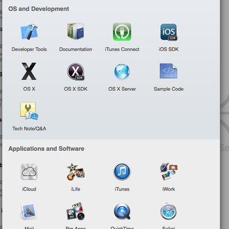Click the Tech Note/Q&A label
Image resolution: width=229 pixels, height=229 pixels.
(x=29, y=129)
